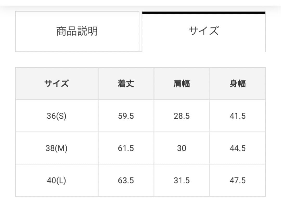Select the 身幅 column header
The image size is (281, 204).
click(x=238, y=84)
